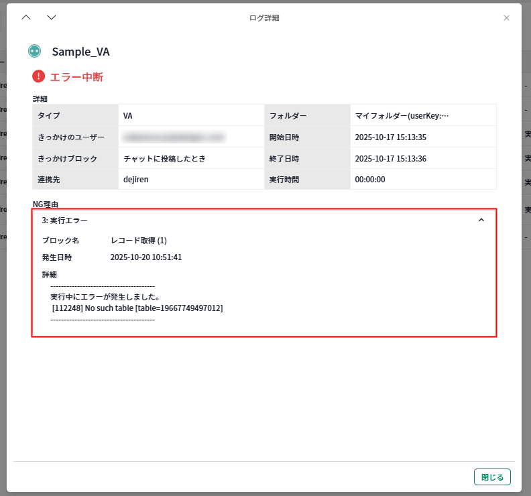Close the ログ詳細 dialog with X
The image size is (531, 496).
[x=506, y=17]
